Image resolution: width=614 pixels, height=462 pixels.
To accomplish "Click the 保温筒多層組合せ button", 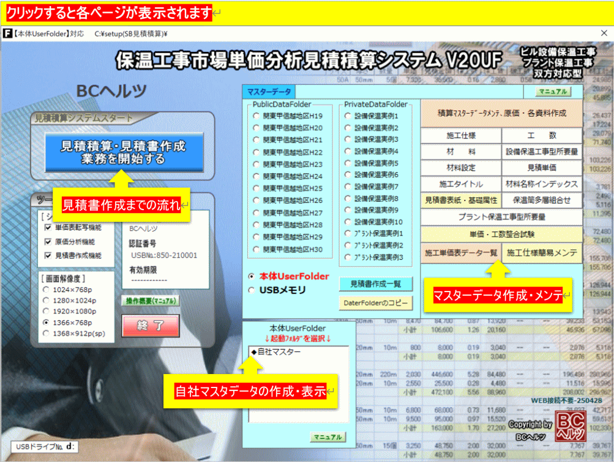I will click(x=542, y=200).
